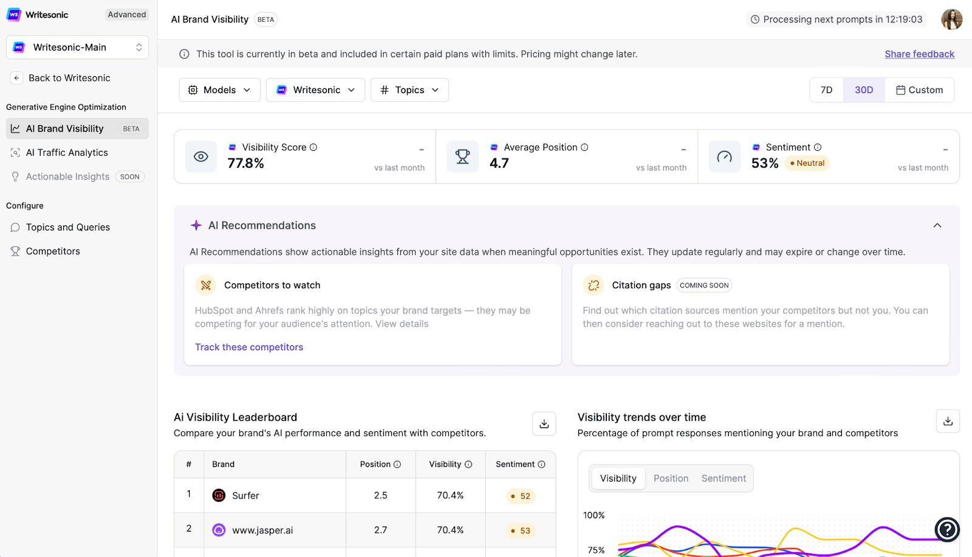Screen dimensions: 972x557
Task: Click the Neutral sentiment badge
Action: (x=807, y=163)
